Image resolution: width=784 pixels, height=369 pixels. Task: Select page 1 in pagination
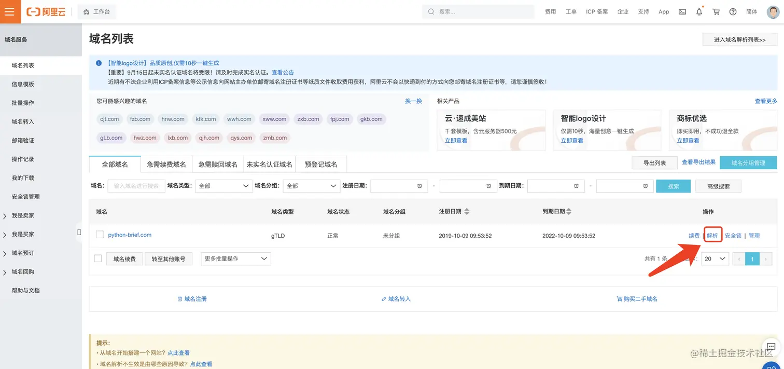[752, 259]
